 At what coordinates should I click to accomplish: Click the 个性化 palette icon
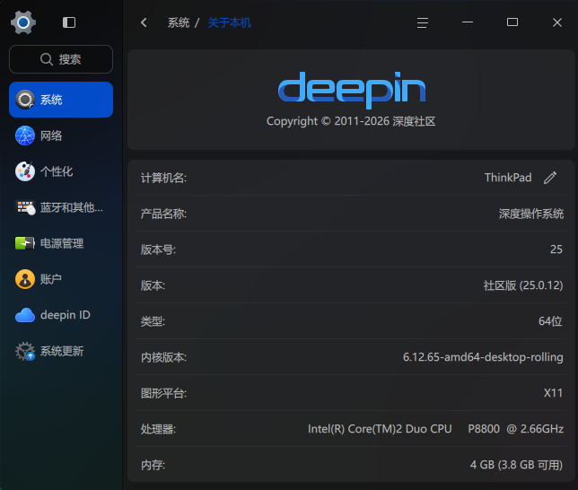pos(25,171)
